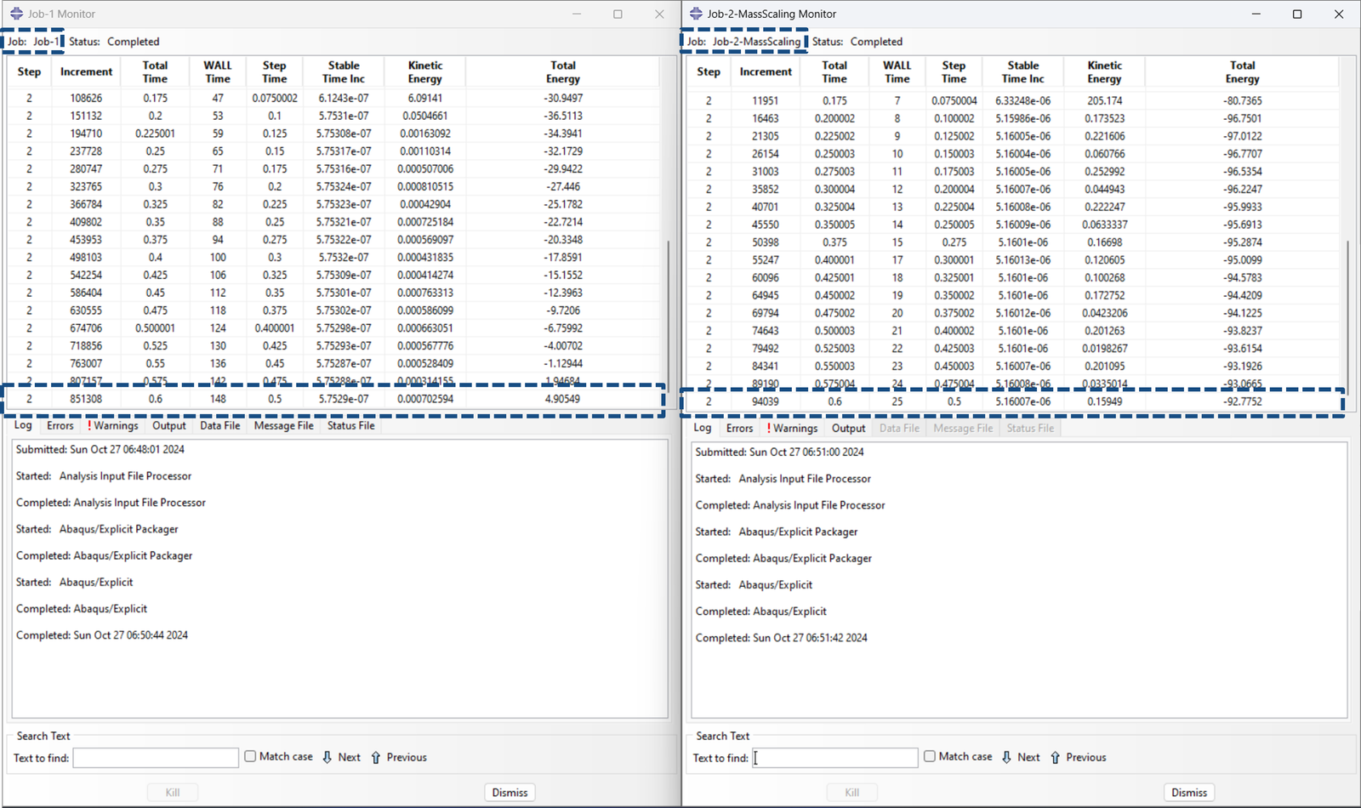Click Job-1 Status: Completed label

click(114, 42)
